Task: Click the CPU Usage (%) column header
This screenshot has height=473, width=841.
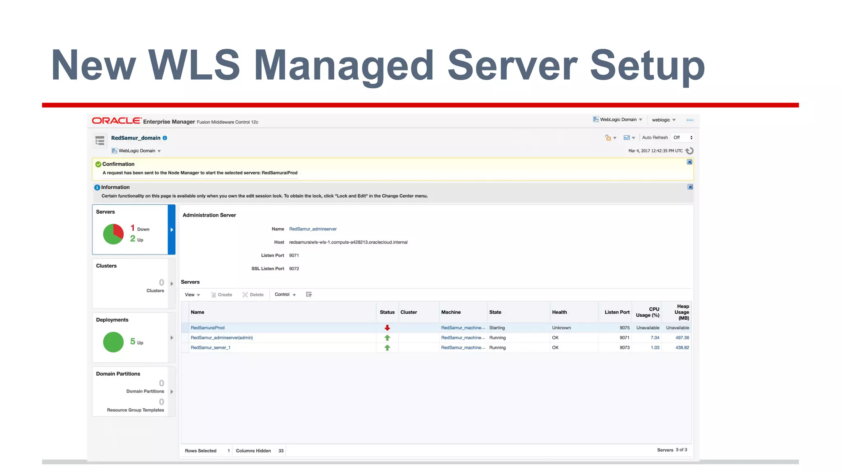Action: coord(647,312)
